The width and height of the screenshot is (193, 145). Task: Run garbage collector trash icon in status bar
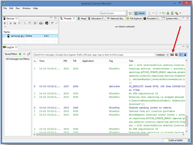[x=189, y=140]
